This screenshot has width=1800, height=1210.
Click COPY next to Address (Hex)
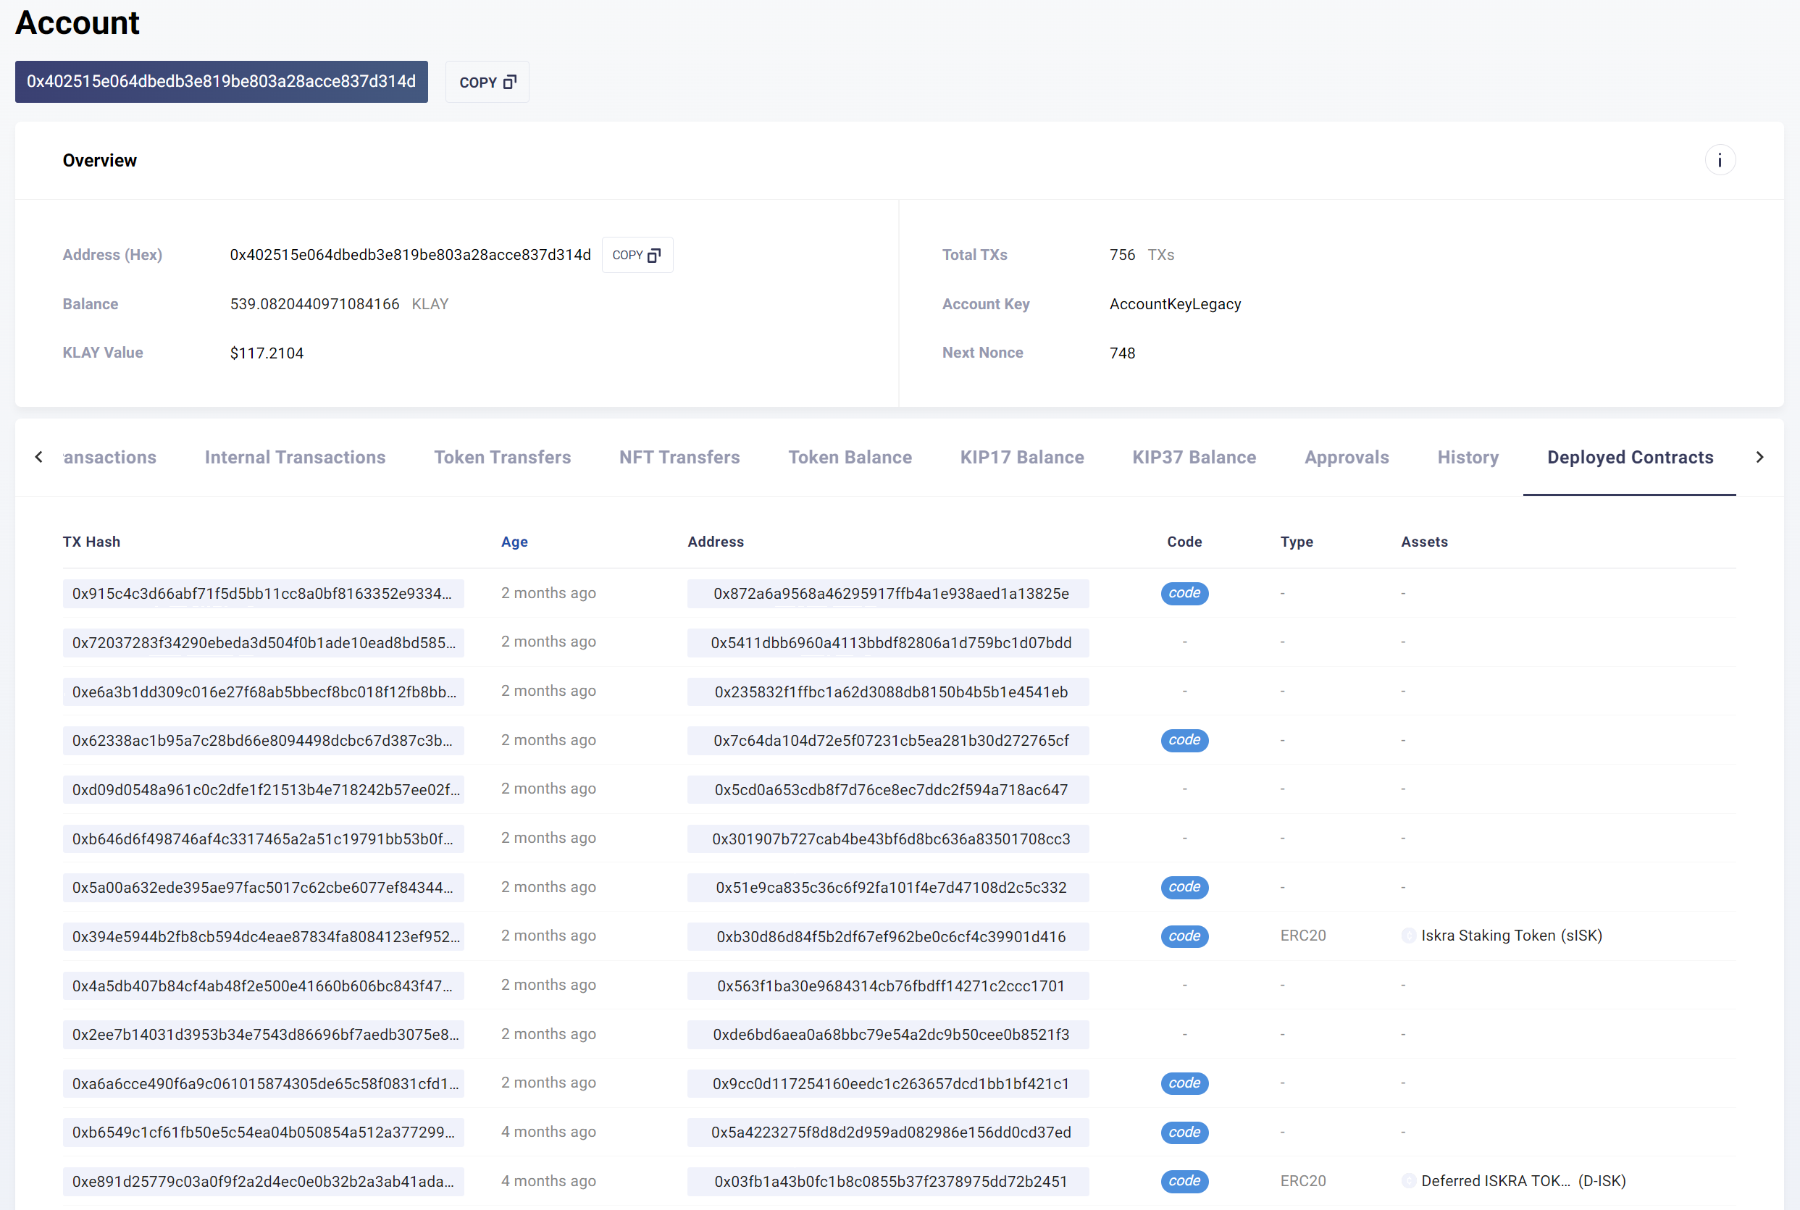pos(637,255)
